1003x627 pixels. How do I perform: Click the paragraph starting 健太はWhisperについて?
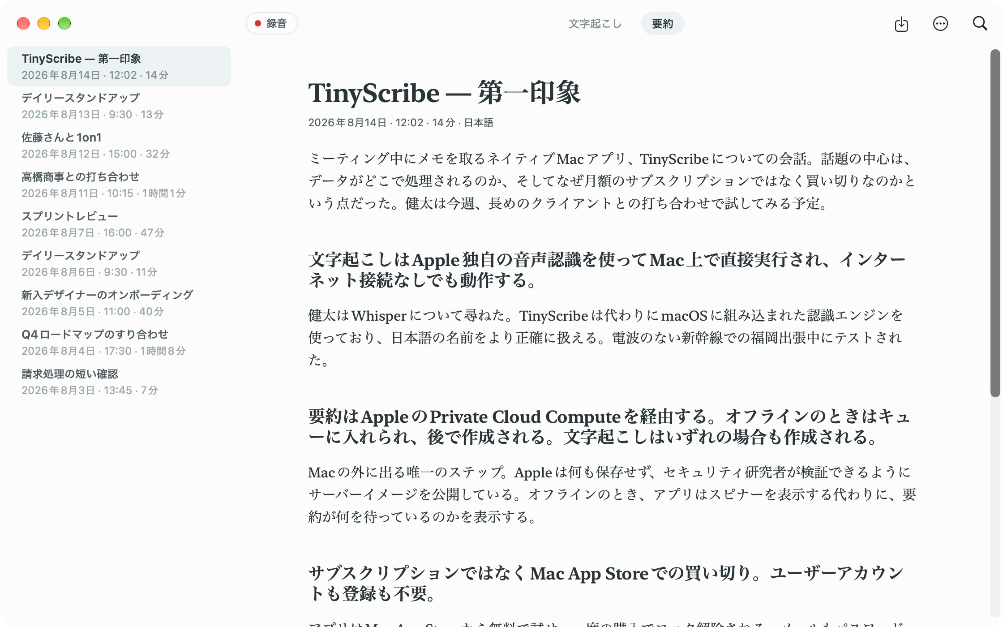pos(605,338)
